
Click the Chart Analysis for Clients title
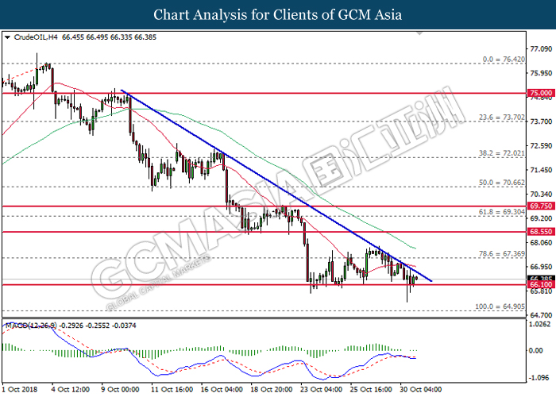click(278, 14)
